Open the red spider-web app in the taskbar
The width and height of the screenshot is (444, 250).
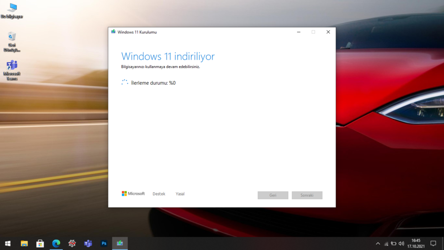[72, 244]
